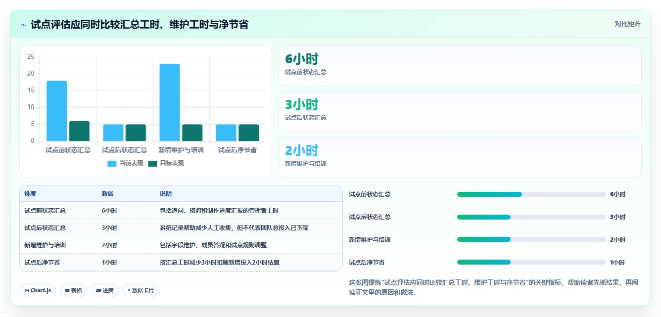Toggle the 当前表现 legend entry
The image size is (661, 317).
click(126, 163)
